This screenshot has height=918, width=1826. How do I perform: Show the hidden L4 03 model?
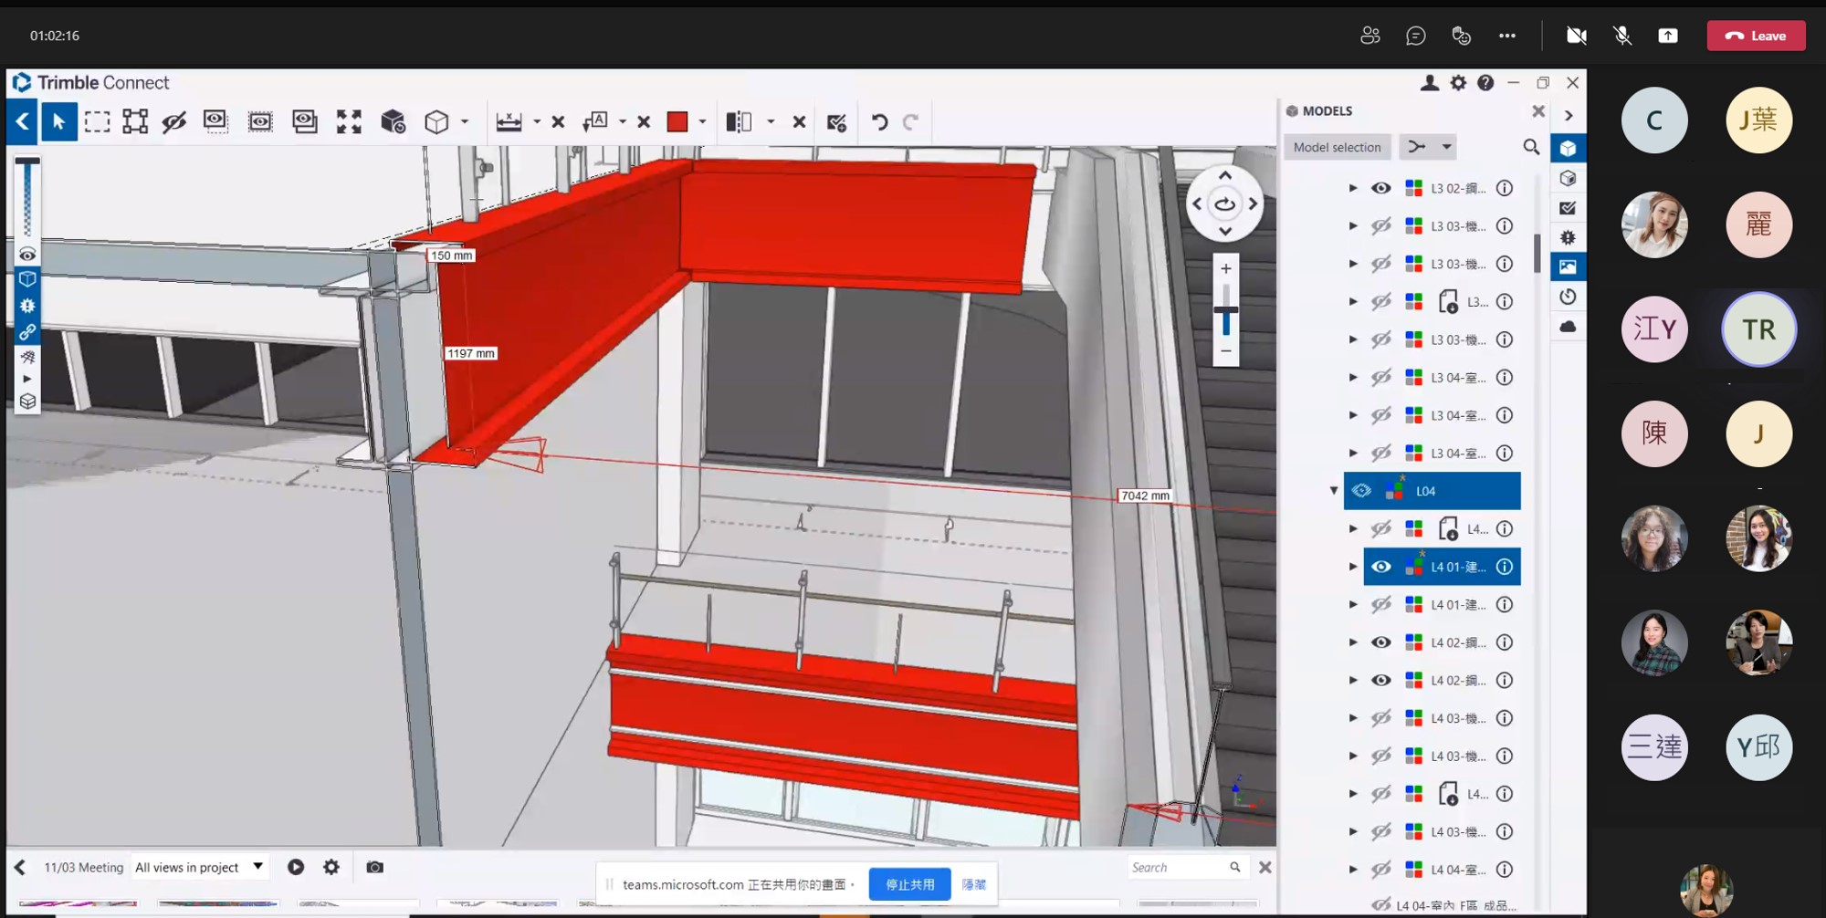(1380, 718)
